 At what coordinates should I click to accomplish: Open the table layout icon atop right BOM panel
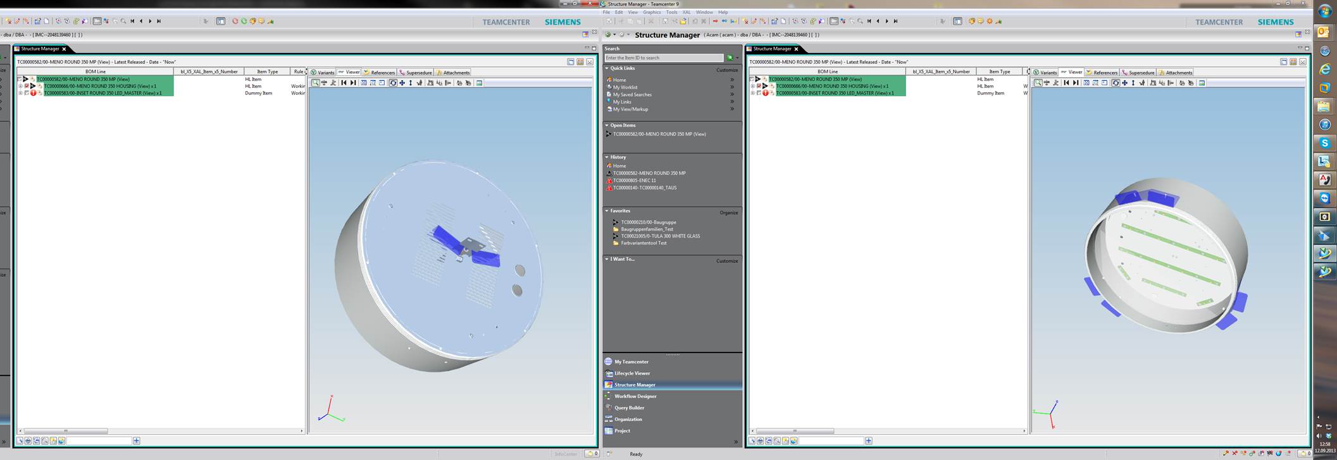coord(1293,62)
